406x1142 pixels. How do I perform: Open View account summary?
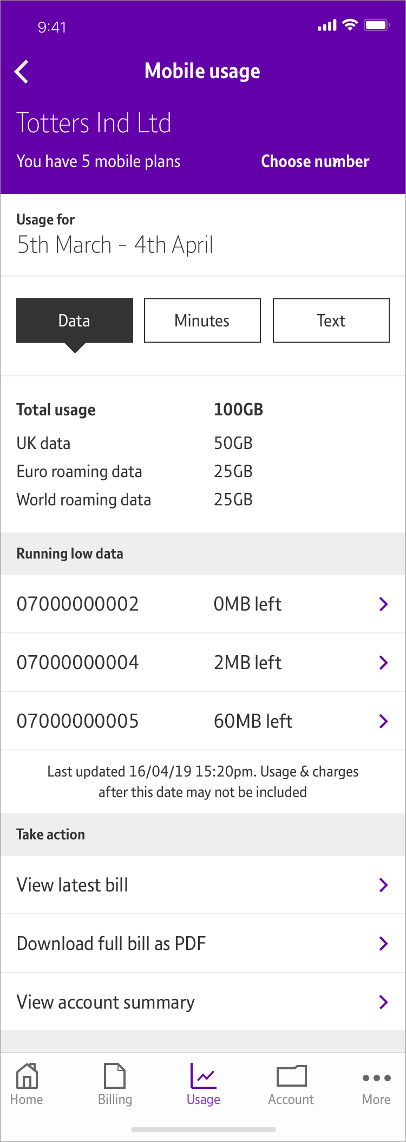tap(202, 1002)
